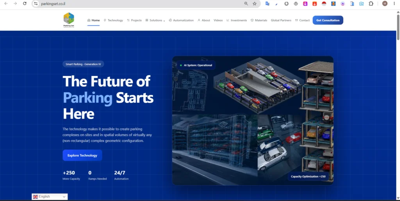The height and width of the screenshot is (201, 400).
Task: Click the grey circular ring extension icon
Action: [x=286, y=4]
